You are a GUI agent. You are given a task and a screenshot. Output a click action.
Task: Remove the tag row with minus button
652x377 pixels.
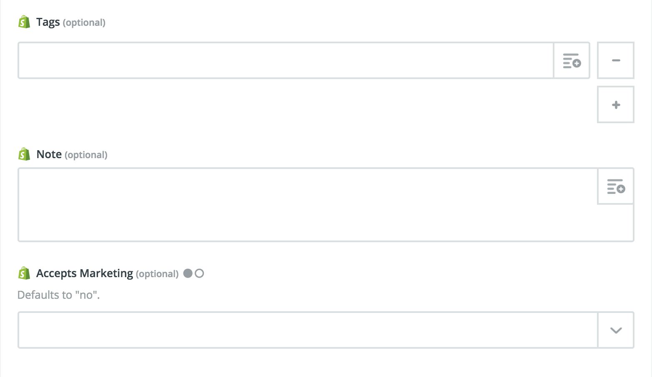616,60
